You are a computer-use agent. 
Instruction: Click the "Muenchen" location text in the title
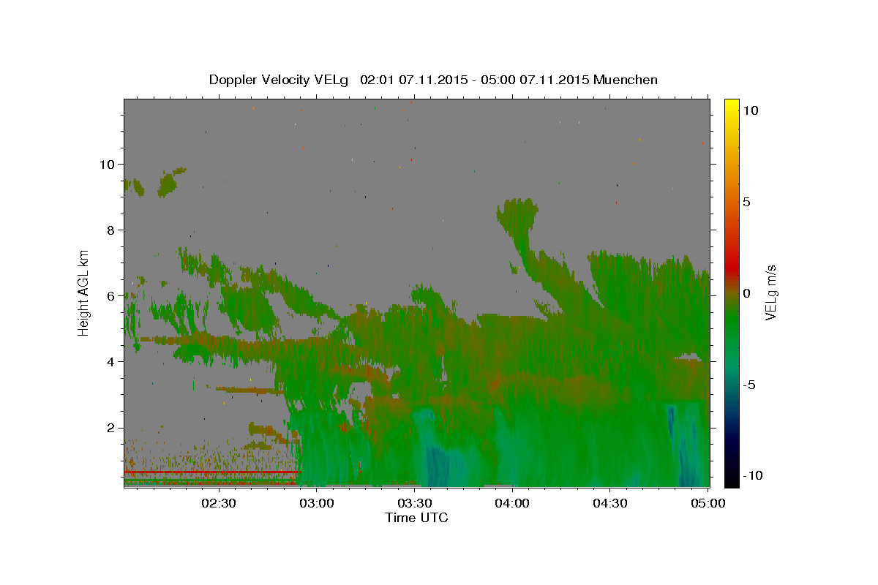pyautogui.click(x=626, y=80)
